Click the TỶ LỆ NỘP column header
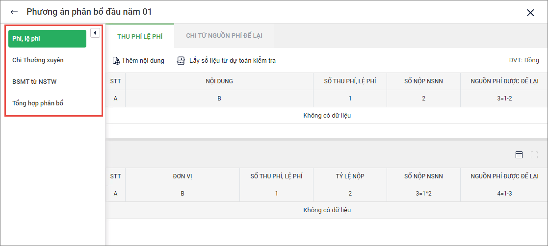The width and height of the screenshot is (548, 246). pyautogui.click(x=350, y=176)
